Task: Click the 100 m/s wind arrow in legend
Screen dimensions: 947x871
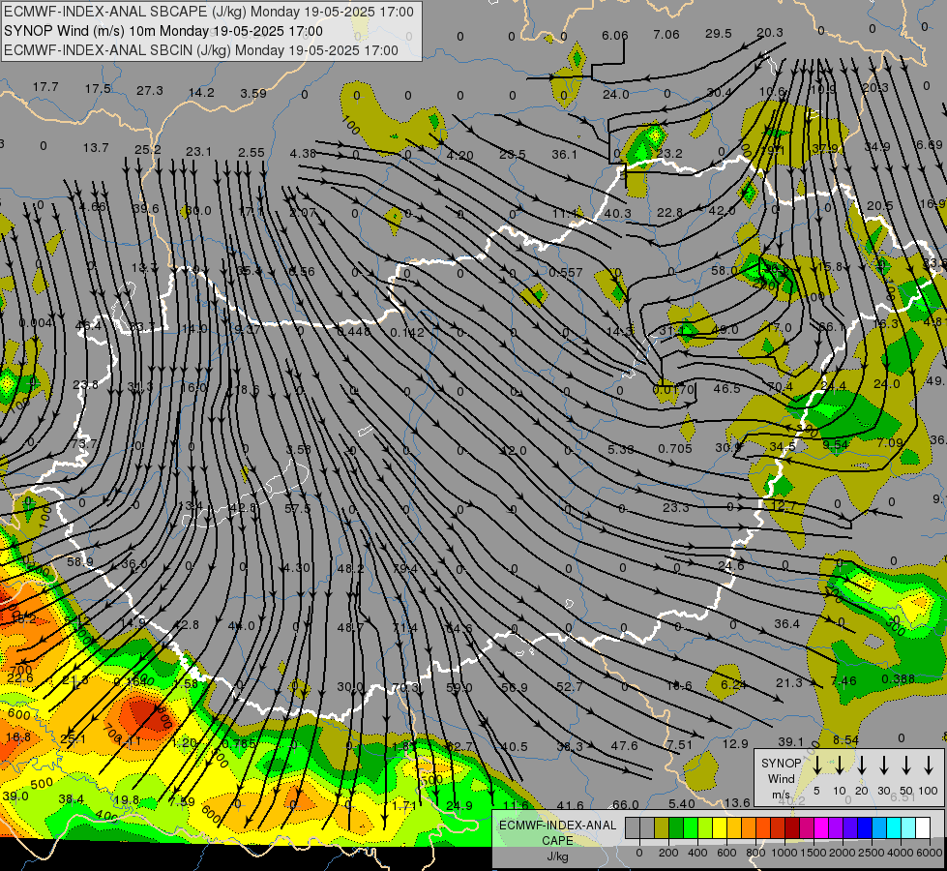Action: click(x=929, y=766)
